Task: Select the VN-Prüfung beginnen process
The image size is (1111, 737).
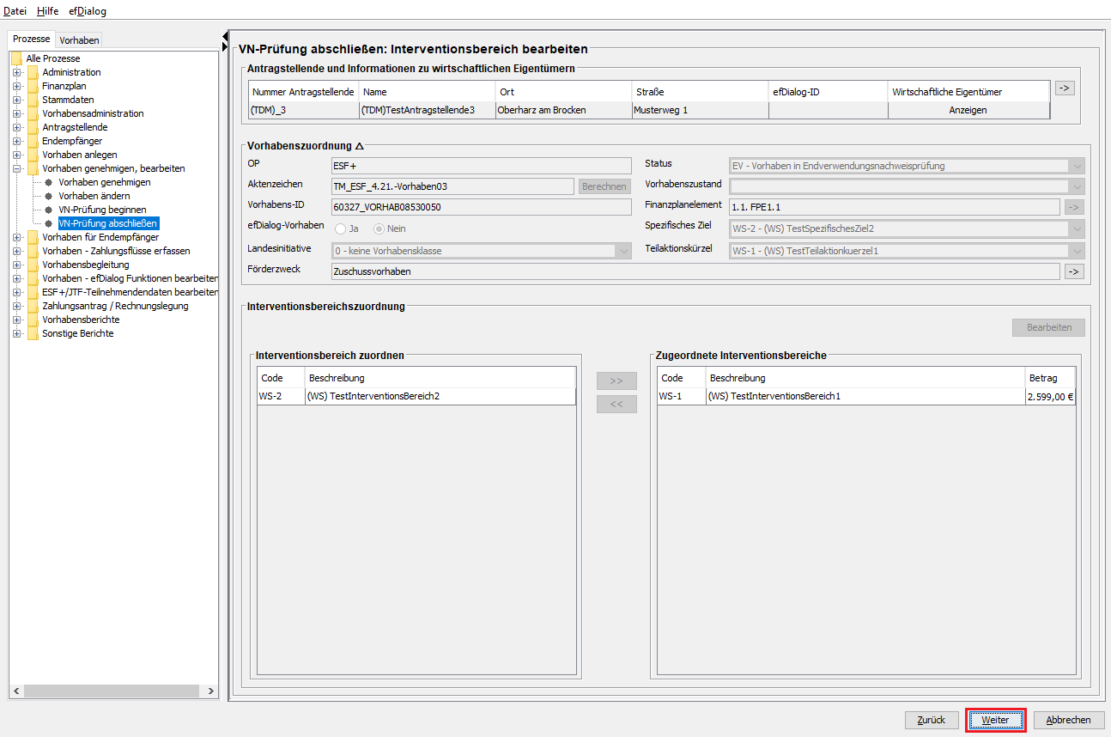Action: [x=102, y=210]
